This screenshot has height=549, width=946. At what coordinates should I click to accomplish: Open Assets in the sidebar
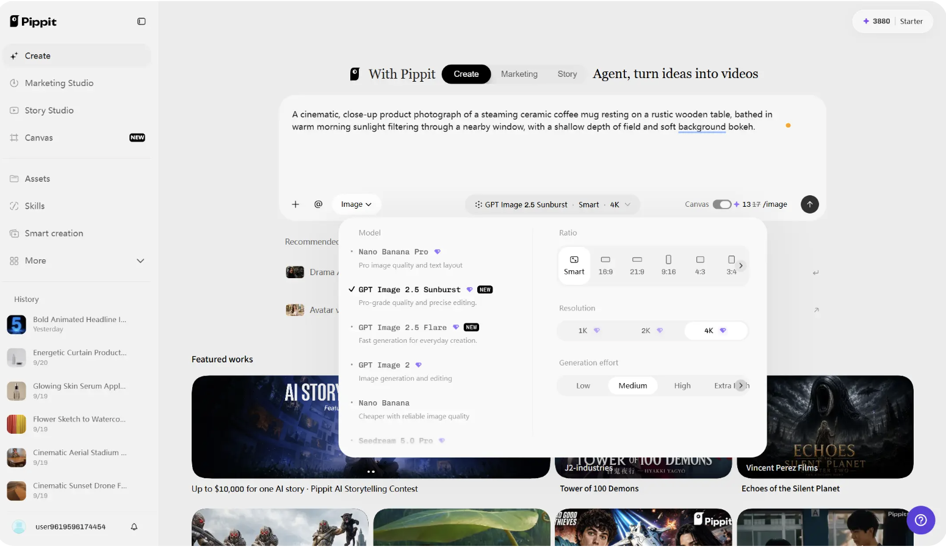(76, 179)
